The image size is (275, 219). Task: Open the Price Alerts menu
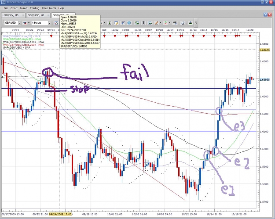click(49, 8)
